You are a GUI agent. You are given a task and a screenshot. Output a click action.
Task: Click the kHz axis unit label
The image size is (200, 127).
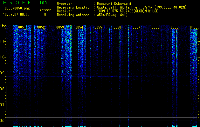tap(3, 26)
